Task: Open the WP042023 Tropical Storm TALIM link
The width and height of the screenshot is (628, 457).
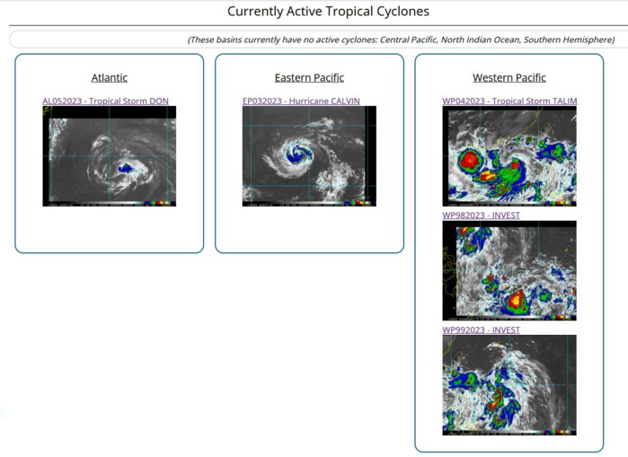Action: 509,101
